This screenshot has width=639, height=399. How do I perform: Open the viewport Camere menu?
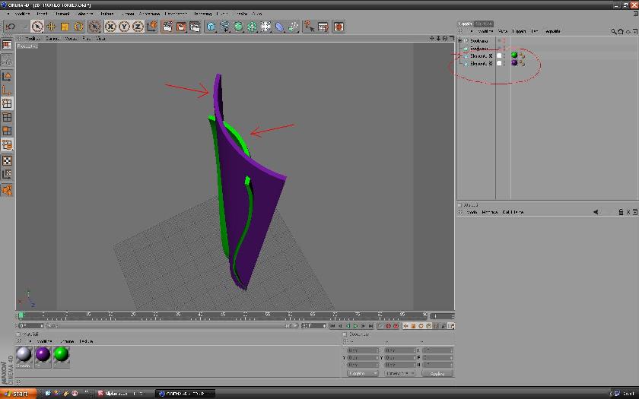52,39
